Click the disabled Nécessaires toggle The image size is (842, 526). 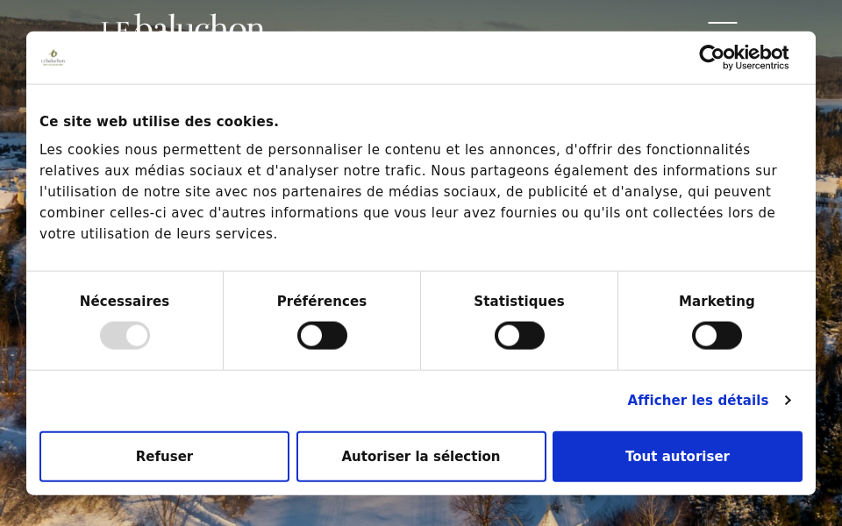(x=125, y=335)
